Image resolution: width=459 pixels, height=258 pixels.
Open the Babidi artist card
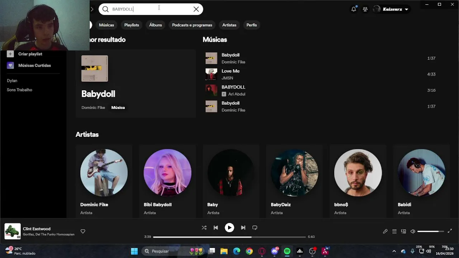421,181
